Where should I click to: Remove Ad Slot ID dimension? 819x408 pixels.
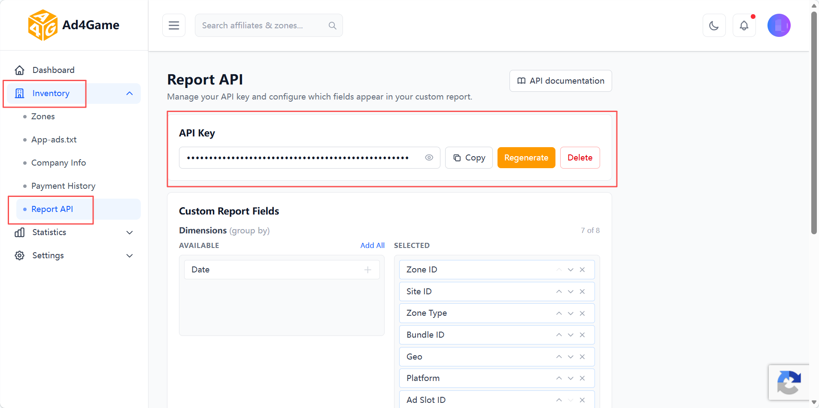click(x=582, y=400)
